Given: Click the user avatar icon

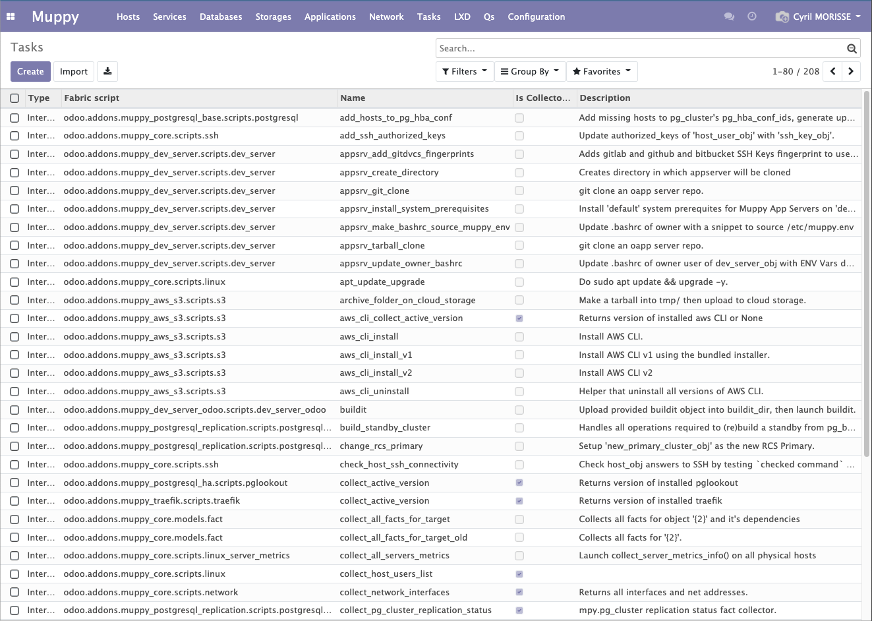Looking at the screenshot, I should (x=782, y=16).
